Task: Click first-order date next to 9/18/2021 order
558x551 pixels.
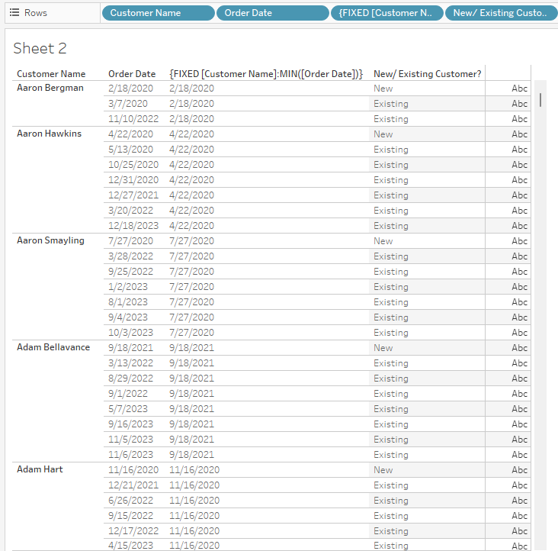Action: pos(192,348)
